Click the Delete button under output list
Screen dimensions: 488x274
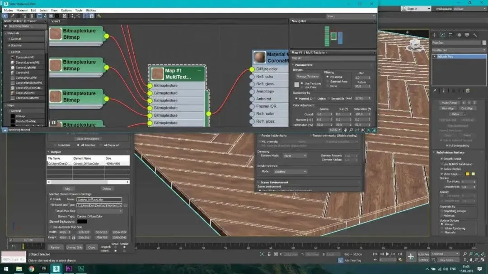click(x=107, y=189)
